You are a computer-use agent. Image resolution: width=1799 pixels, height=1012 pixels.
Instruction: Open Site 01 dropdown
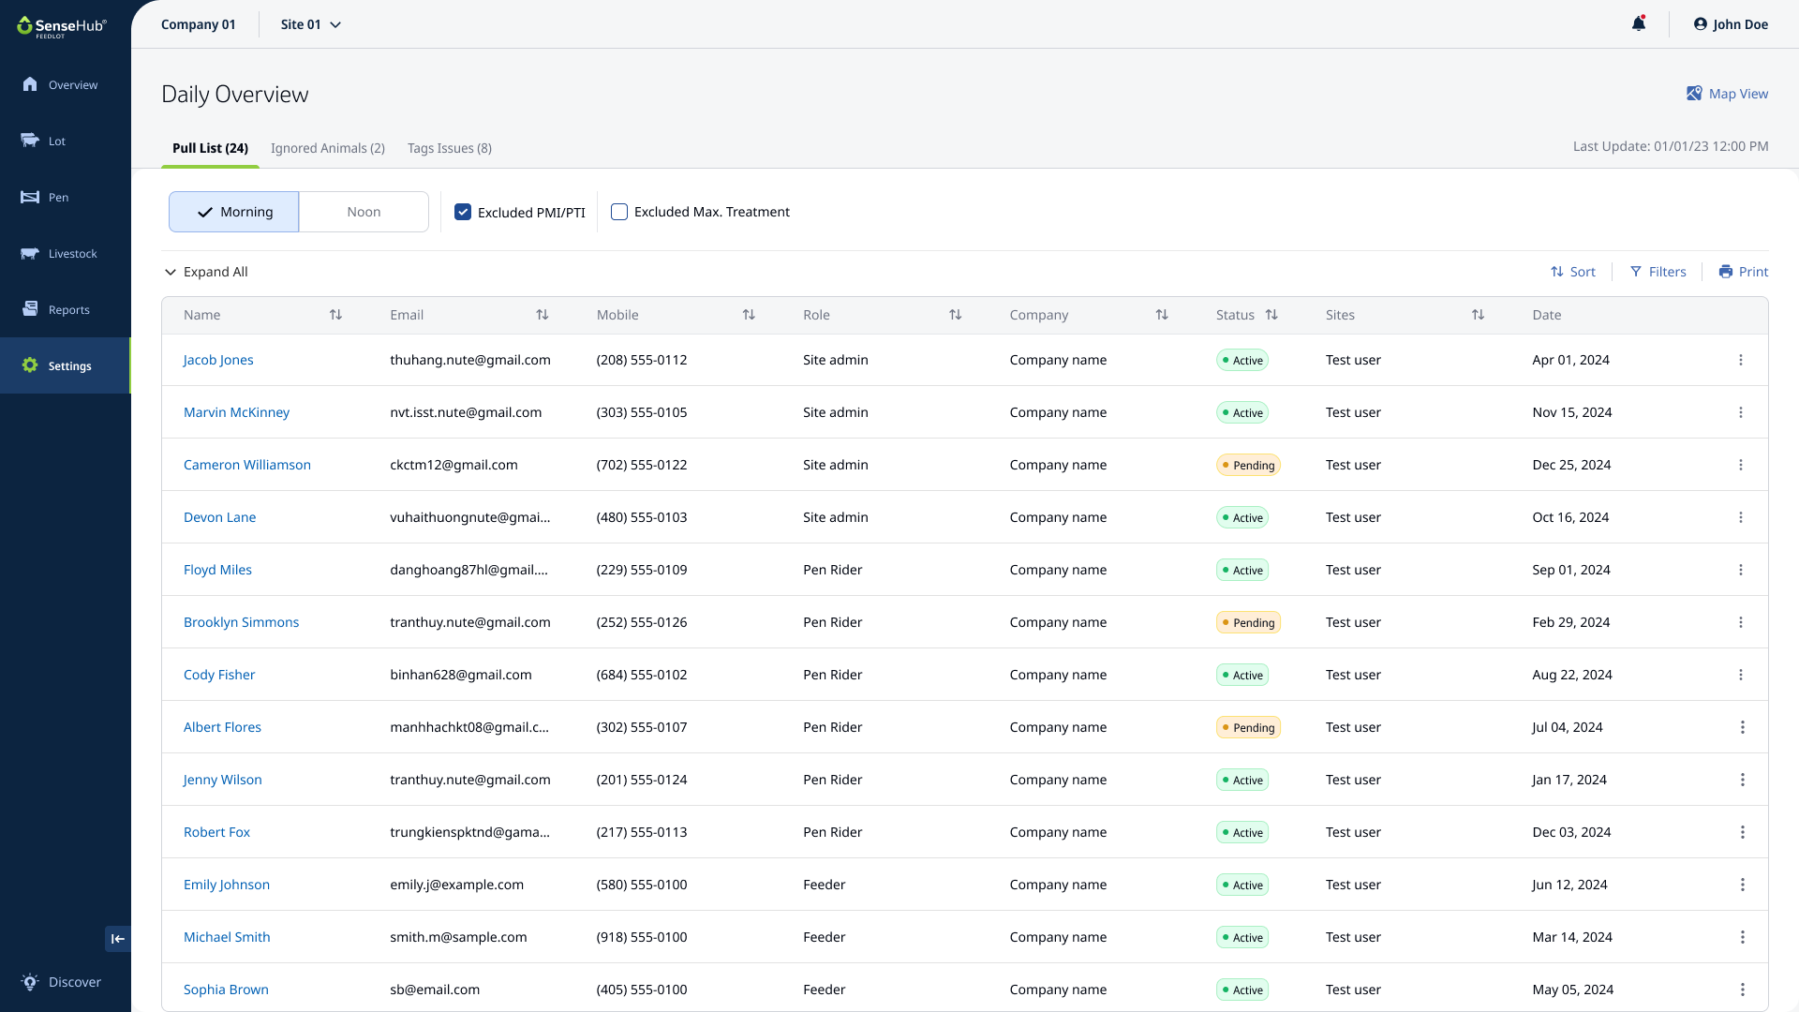(x=310, y=24)
